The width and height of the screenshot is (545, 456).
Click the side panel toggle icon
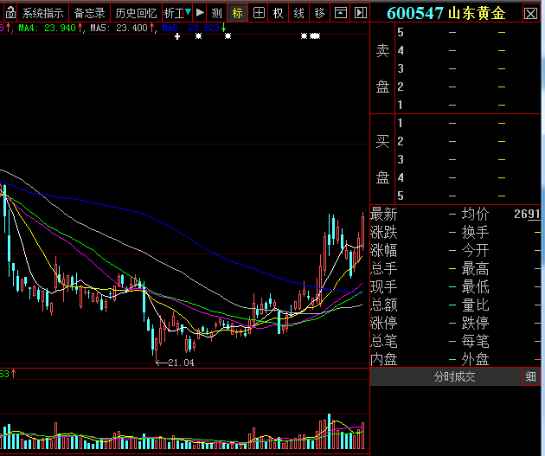(x=361, y=13)
